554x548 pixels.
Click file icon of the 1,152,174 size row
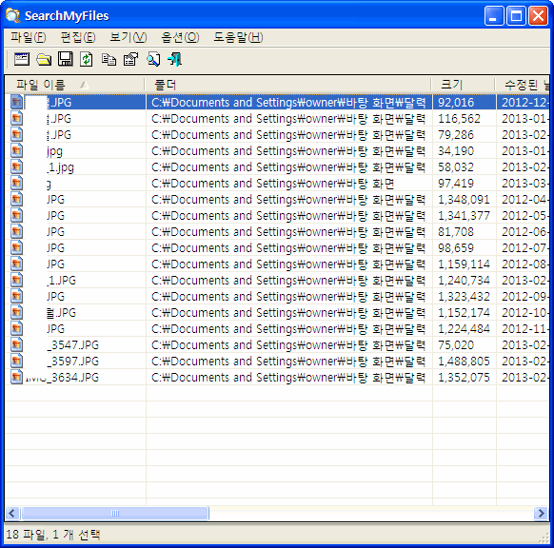[x=16, y=313]
